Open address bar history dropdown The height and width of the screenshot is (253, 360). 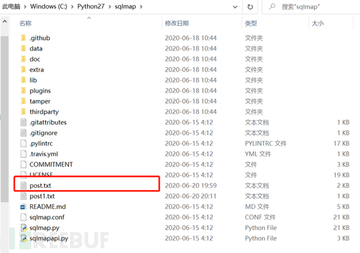point(235,7)
